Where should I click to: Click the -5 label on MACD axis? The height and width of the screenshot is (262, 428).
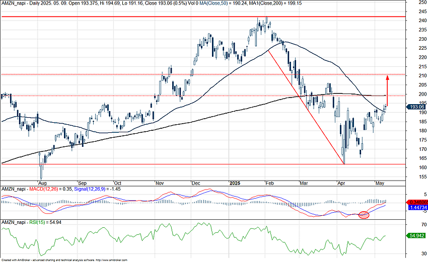coord(424,211)
